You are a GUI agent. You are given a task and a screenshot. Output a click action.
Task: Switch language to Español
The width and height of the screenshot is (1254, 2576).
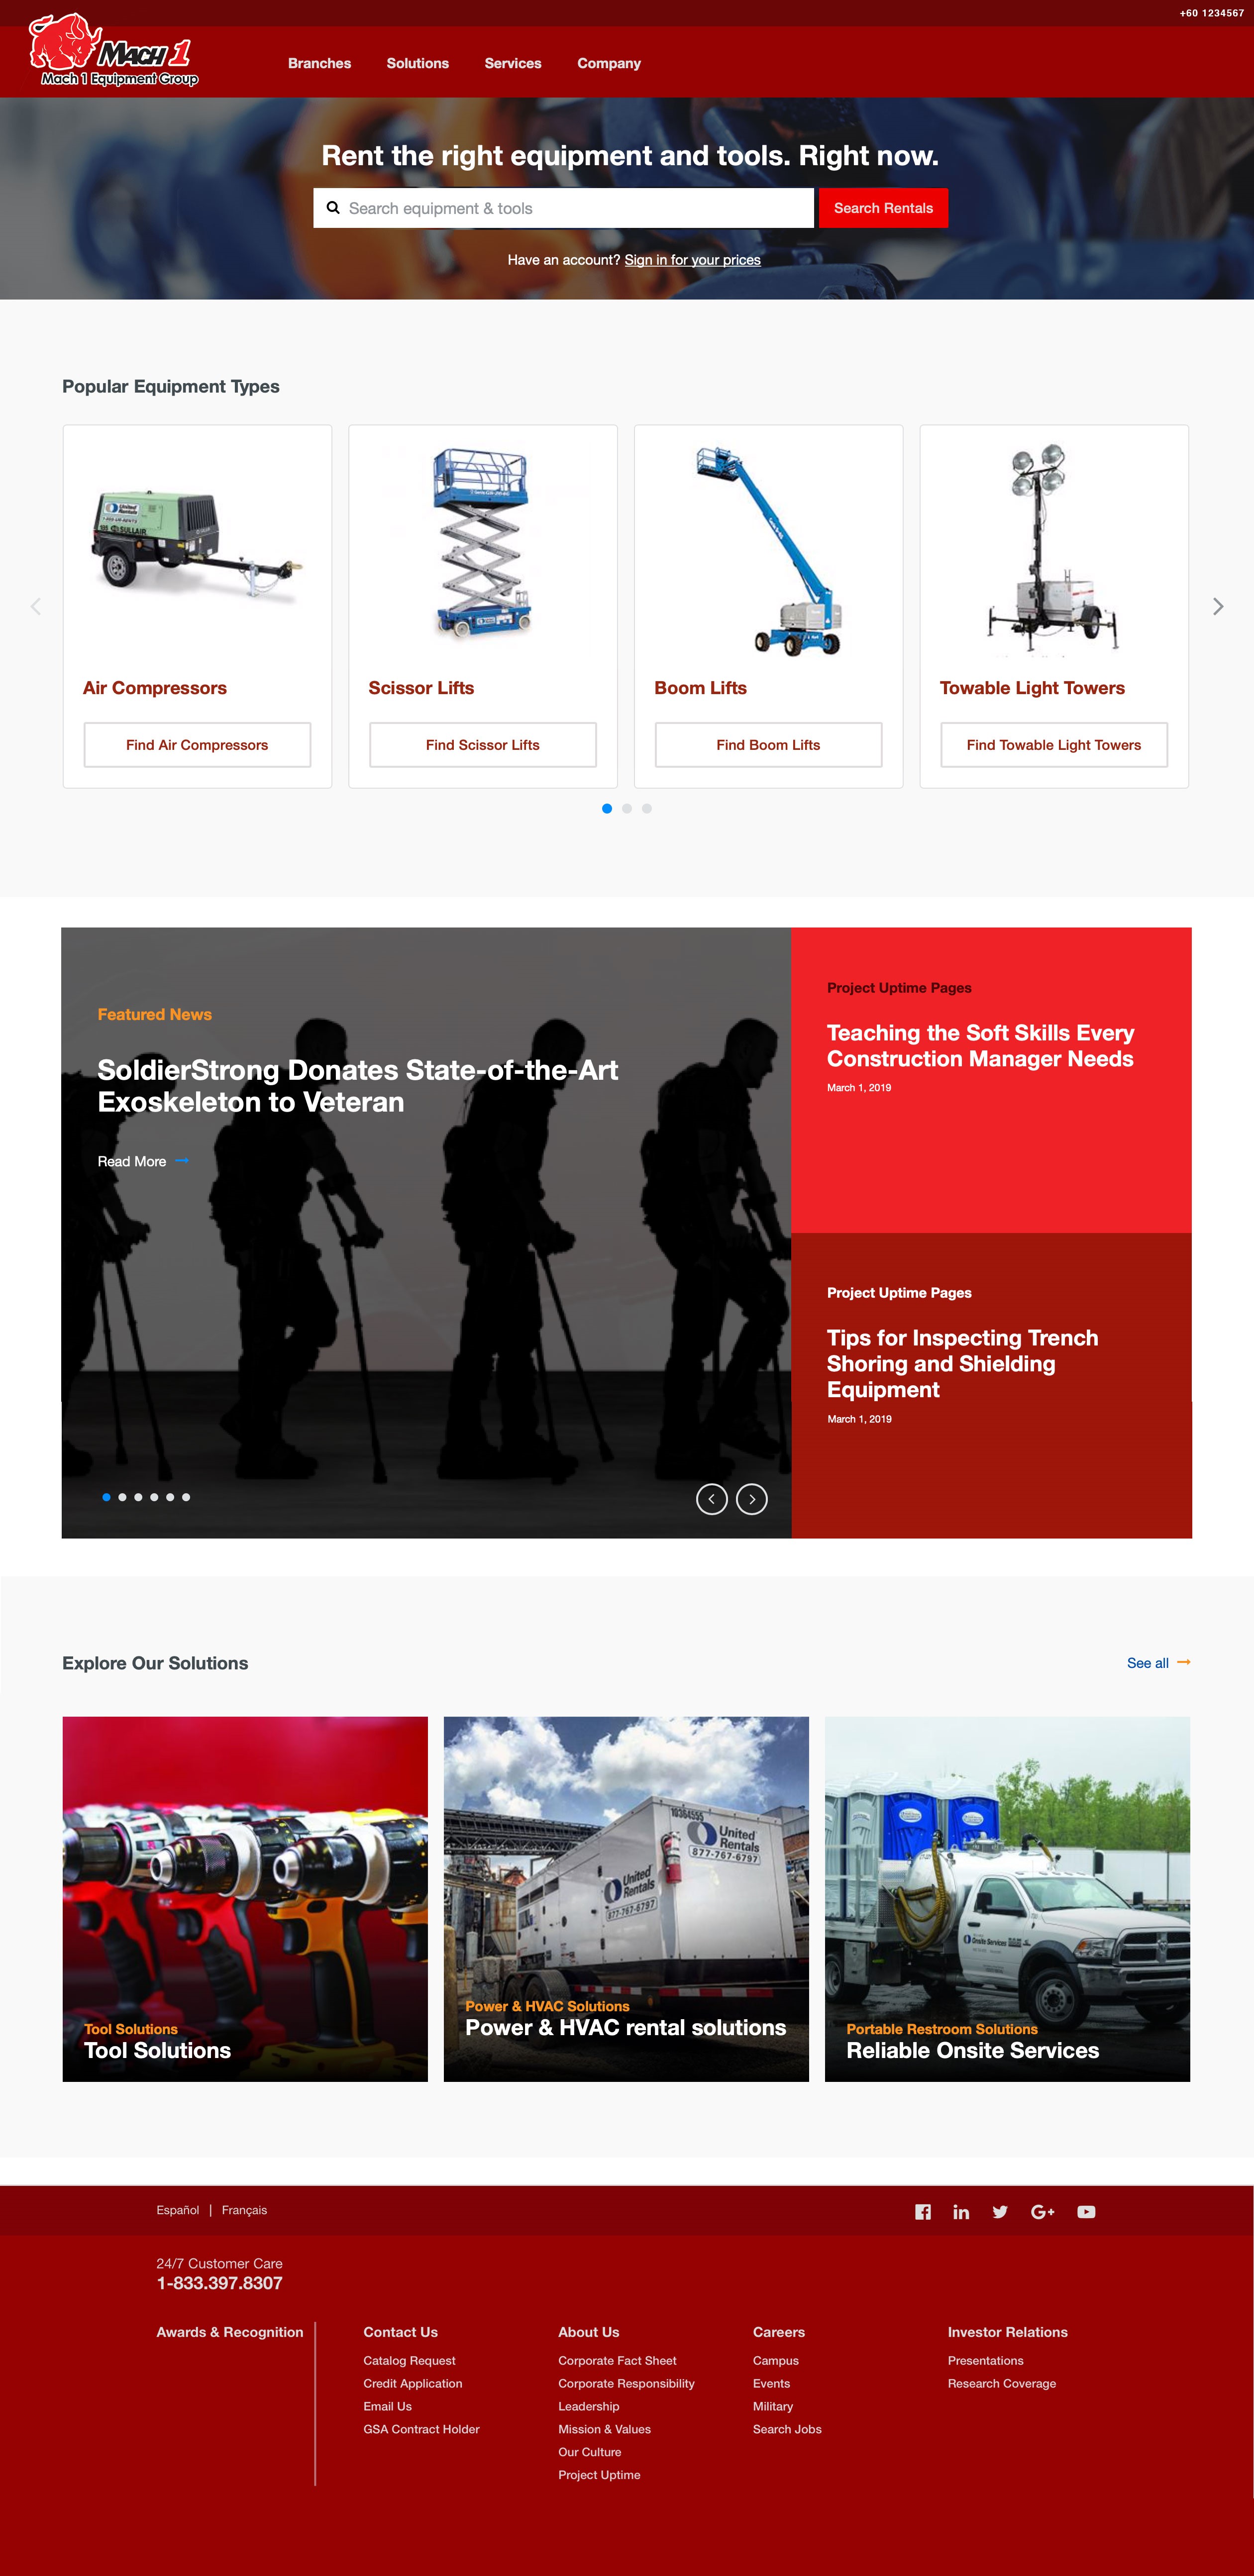pyautogui.click(x=178, y=2210)
